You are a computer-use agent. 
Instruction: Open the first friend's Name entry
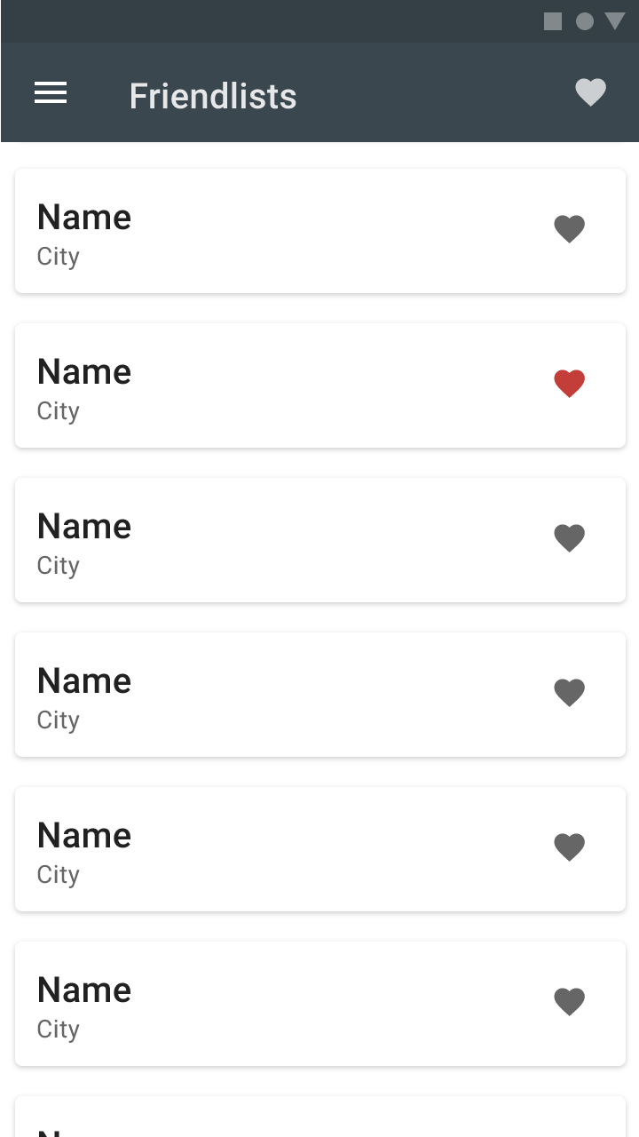coord(84,218)
